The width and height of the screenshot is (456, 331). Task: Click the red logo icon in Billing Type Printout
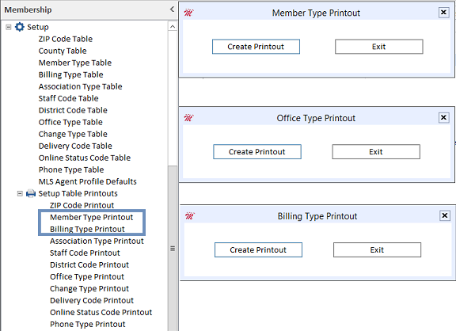[x=190, y=216]
